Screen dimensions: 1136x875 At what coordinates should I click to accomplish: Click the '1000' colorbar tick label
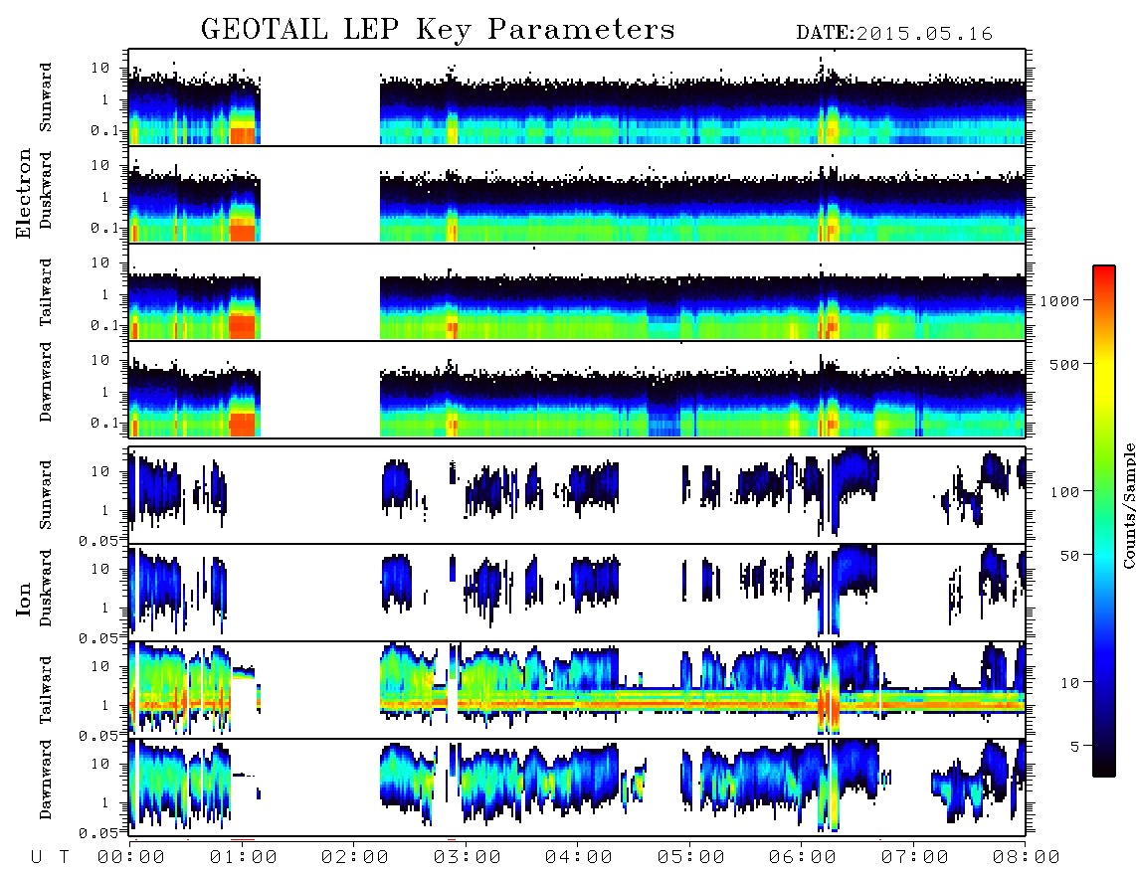pyautogui.click(x=1060, y=300)
